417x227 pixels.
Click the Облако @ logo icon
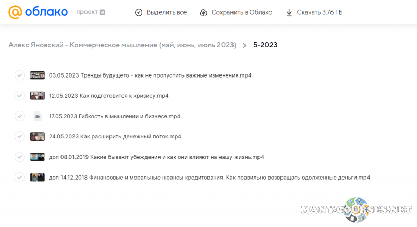tap(16, 12)
